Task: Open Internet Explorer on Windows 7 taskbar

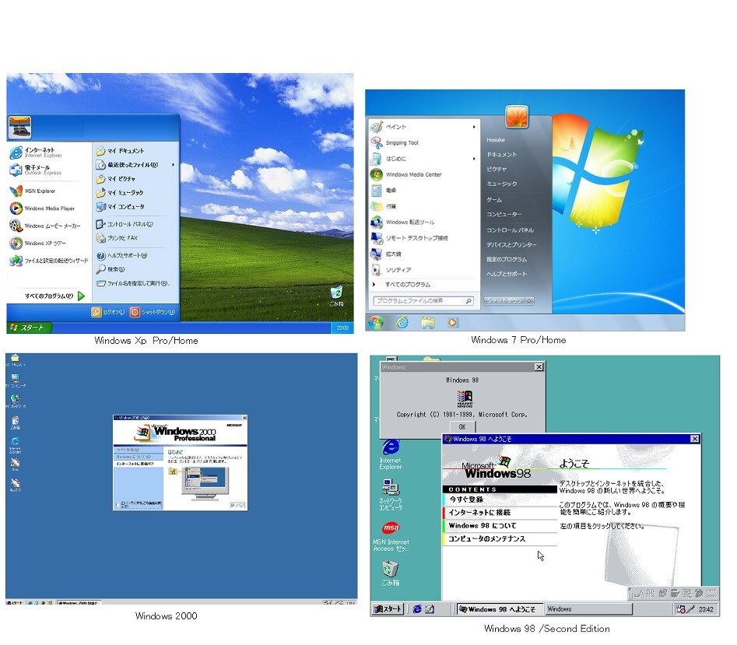Action: (x=402, y=323)
